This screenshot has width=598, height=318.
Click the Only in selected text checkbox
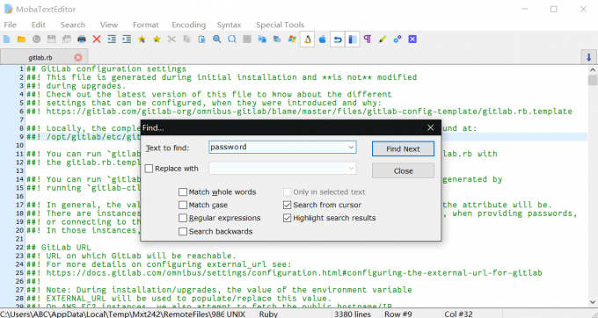[x=288, y=192]
